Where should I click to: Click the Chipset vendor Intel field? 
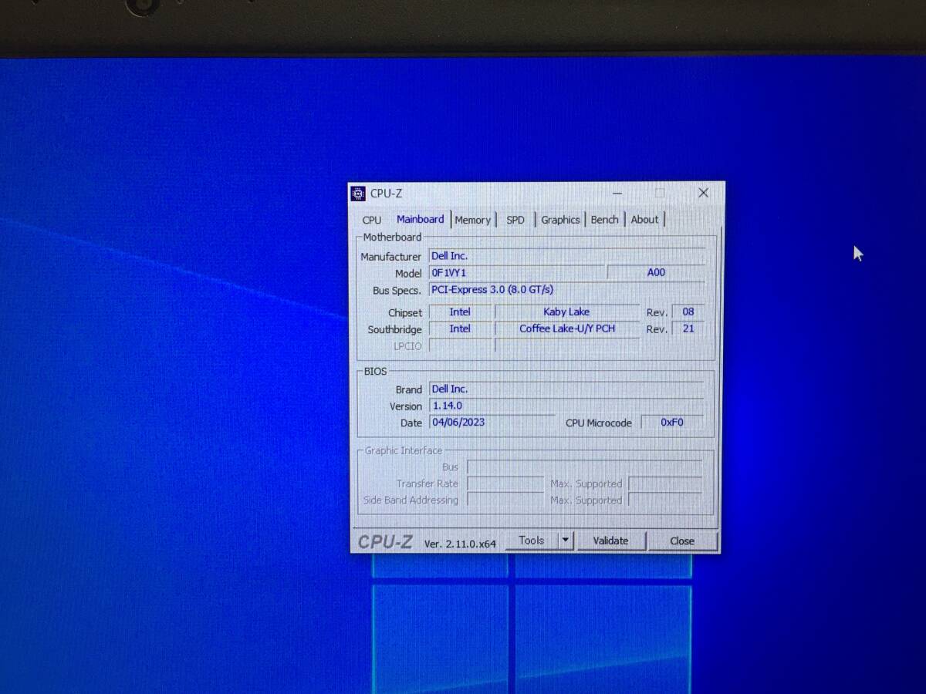pyautogui.click(x=460, y=312)
